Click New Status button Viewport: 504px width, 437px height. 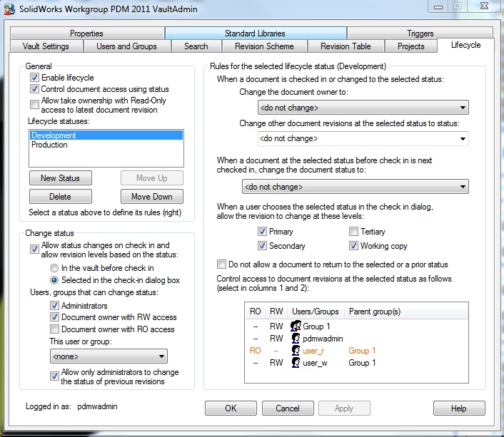61,178
